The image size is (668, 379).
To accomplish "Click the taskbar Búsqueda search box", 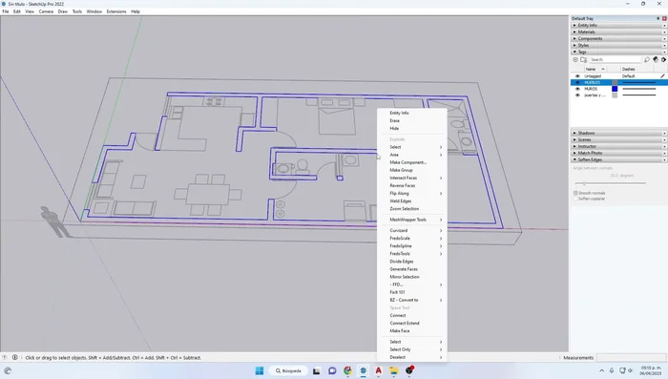I will [x=289, y=371].
